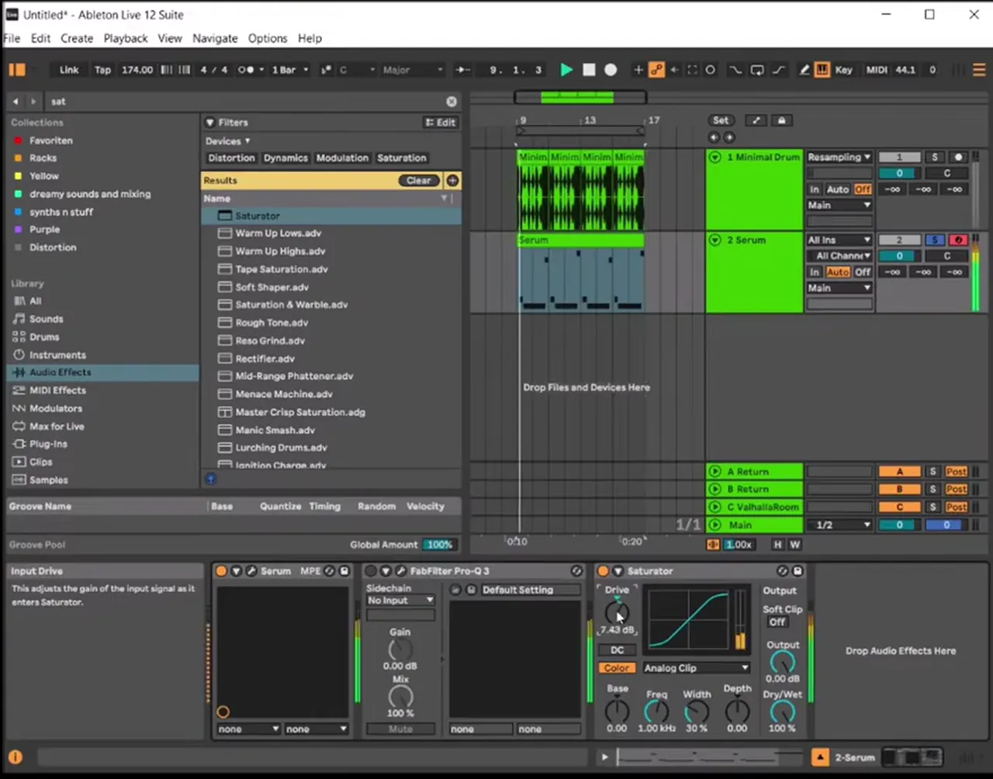The height and width of the screenshot is (779, 993).
Task: Click the Set locator button
Action: (x=721, y=120)
